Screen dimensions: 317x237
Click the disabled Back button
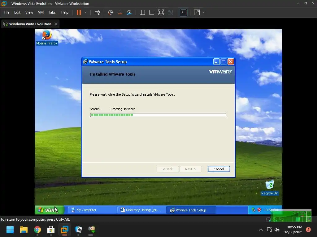pos(167,169)
